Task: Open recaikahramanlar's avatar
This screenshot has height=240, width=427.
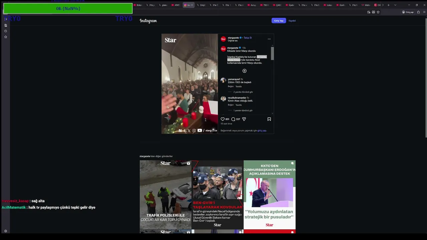Action: click(x=223, y=99)
